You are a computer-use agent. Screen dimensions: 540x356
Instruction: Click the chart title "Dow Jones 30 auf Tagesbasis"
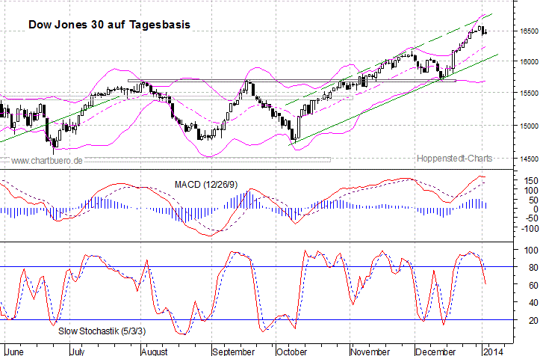pyautogui.click(x=109, y=25)
